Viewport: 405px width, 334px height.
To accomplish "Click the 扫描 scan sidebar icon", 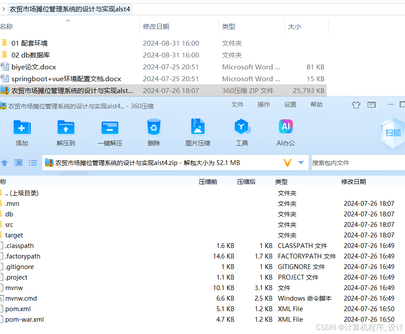I will click(x=393, y=132).
